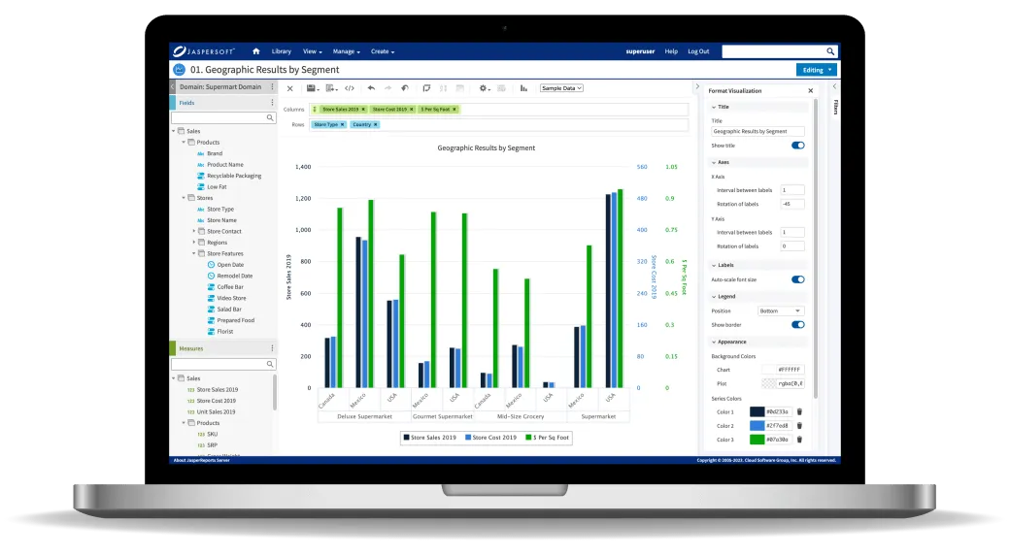Open the gear options icon
1010x556 pixels.
pos(484,88)
